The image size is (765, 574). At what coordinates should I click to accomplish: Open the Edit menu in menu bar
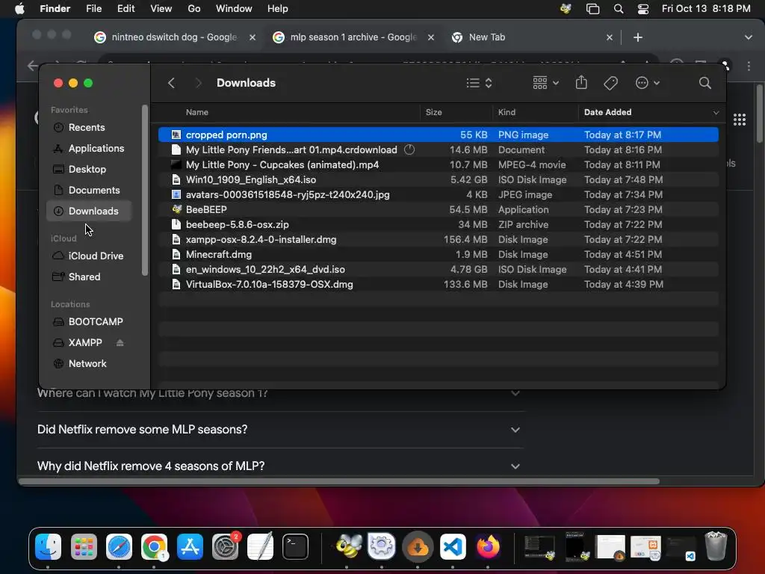[126, 9]
